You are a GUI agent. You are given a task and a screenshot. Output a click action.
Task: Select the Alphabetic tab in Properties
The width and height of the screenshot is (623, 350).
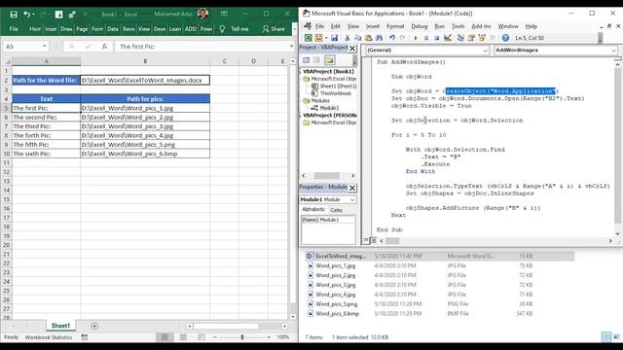click(x=313, y=210)
